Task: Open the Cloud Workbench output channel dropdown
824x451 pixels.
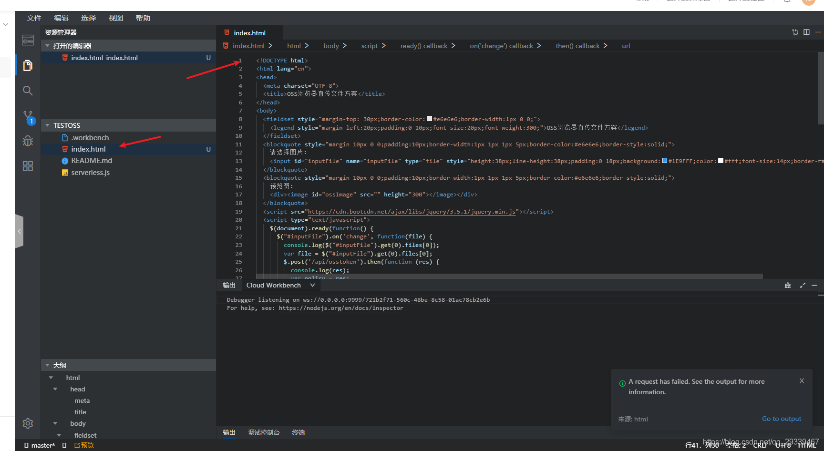Action: coord(280,285)
